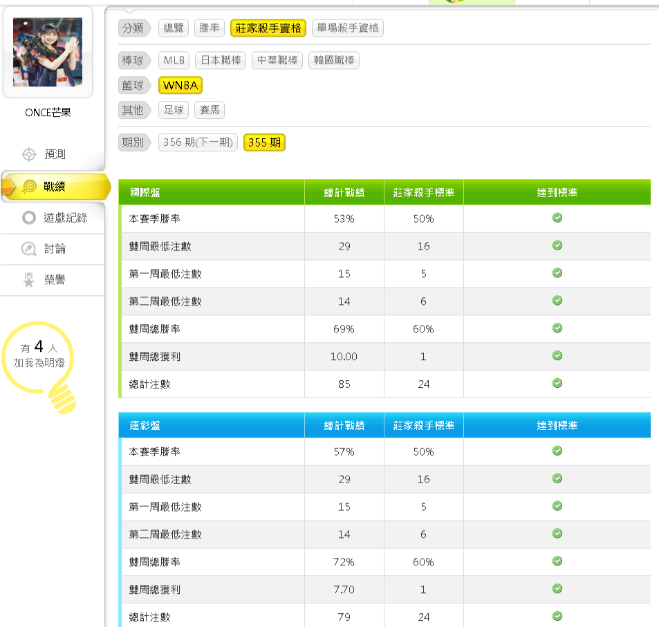Click green check for 國際盤 第一周最低注數
This screenshot has width=659, height=627.
pos(557,273)
